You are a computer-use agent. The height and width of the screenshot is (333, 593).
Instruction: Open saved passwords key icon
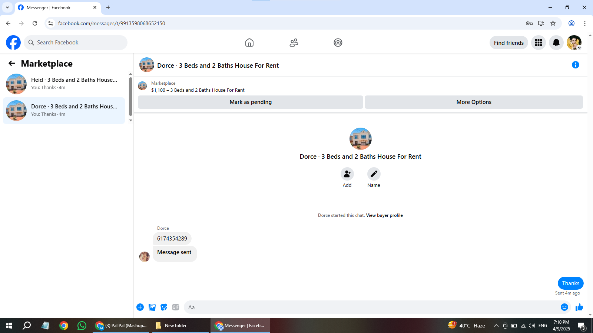tap(529, 23)
